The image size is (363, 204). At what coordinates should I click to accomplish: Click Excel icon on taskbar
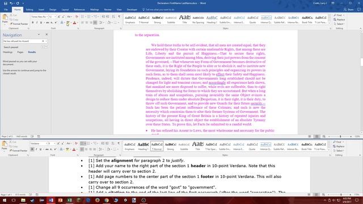(69, 200)
